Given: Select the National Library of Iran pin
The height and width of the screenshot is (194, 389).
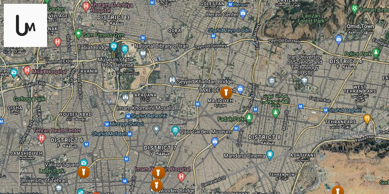Looking at the screenshot, I should click(x=143, y=54).
